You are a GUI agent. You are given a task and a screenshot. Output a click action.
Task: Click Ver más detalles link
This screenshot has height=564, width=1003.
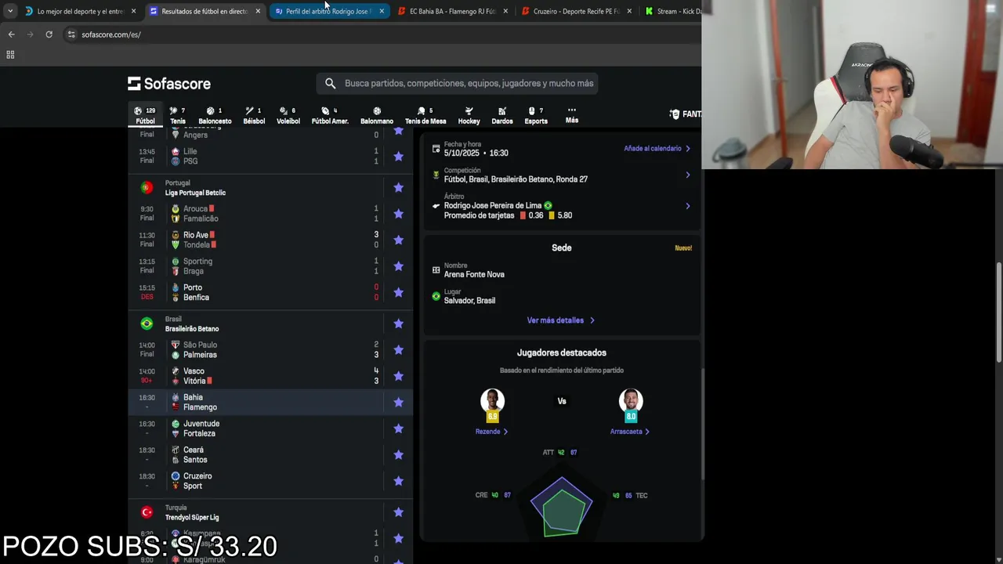tap(561, 320)
